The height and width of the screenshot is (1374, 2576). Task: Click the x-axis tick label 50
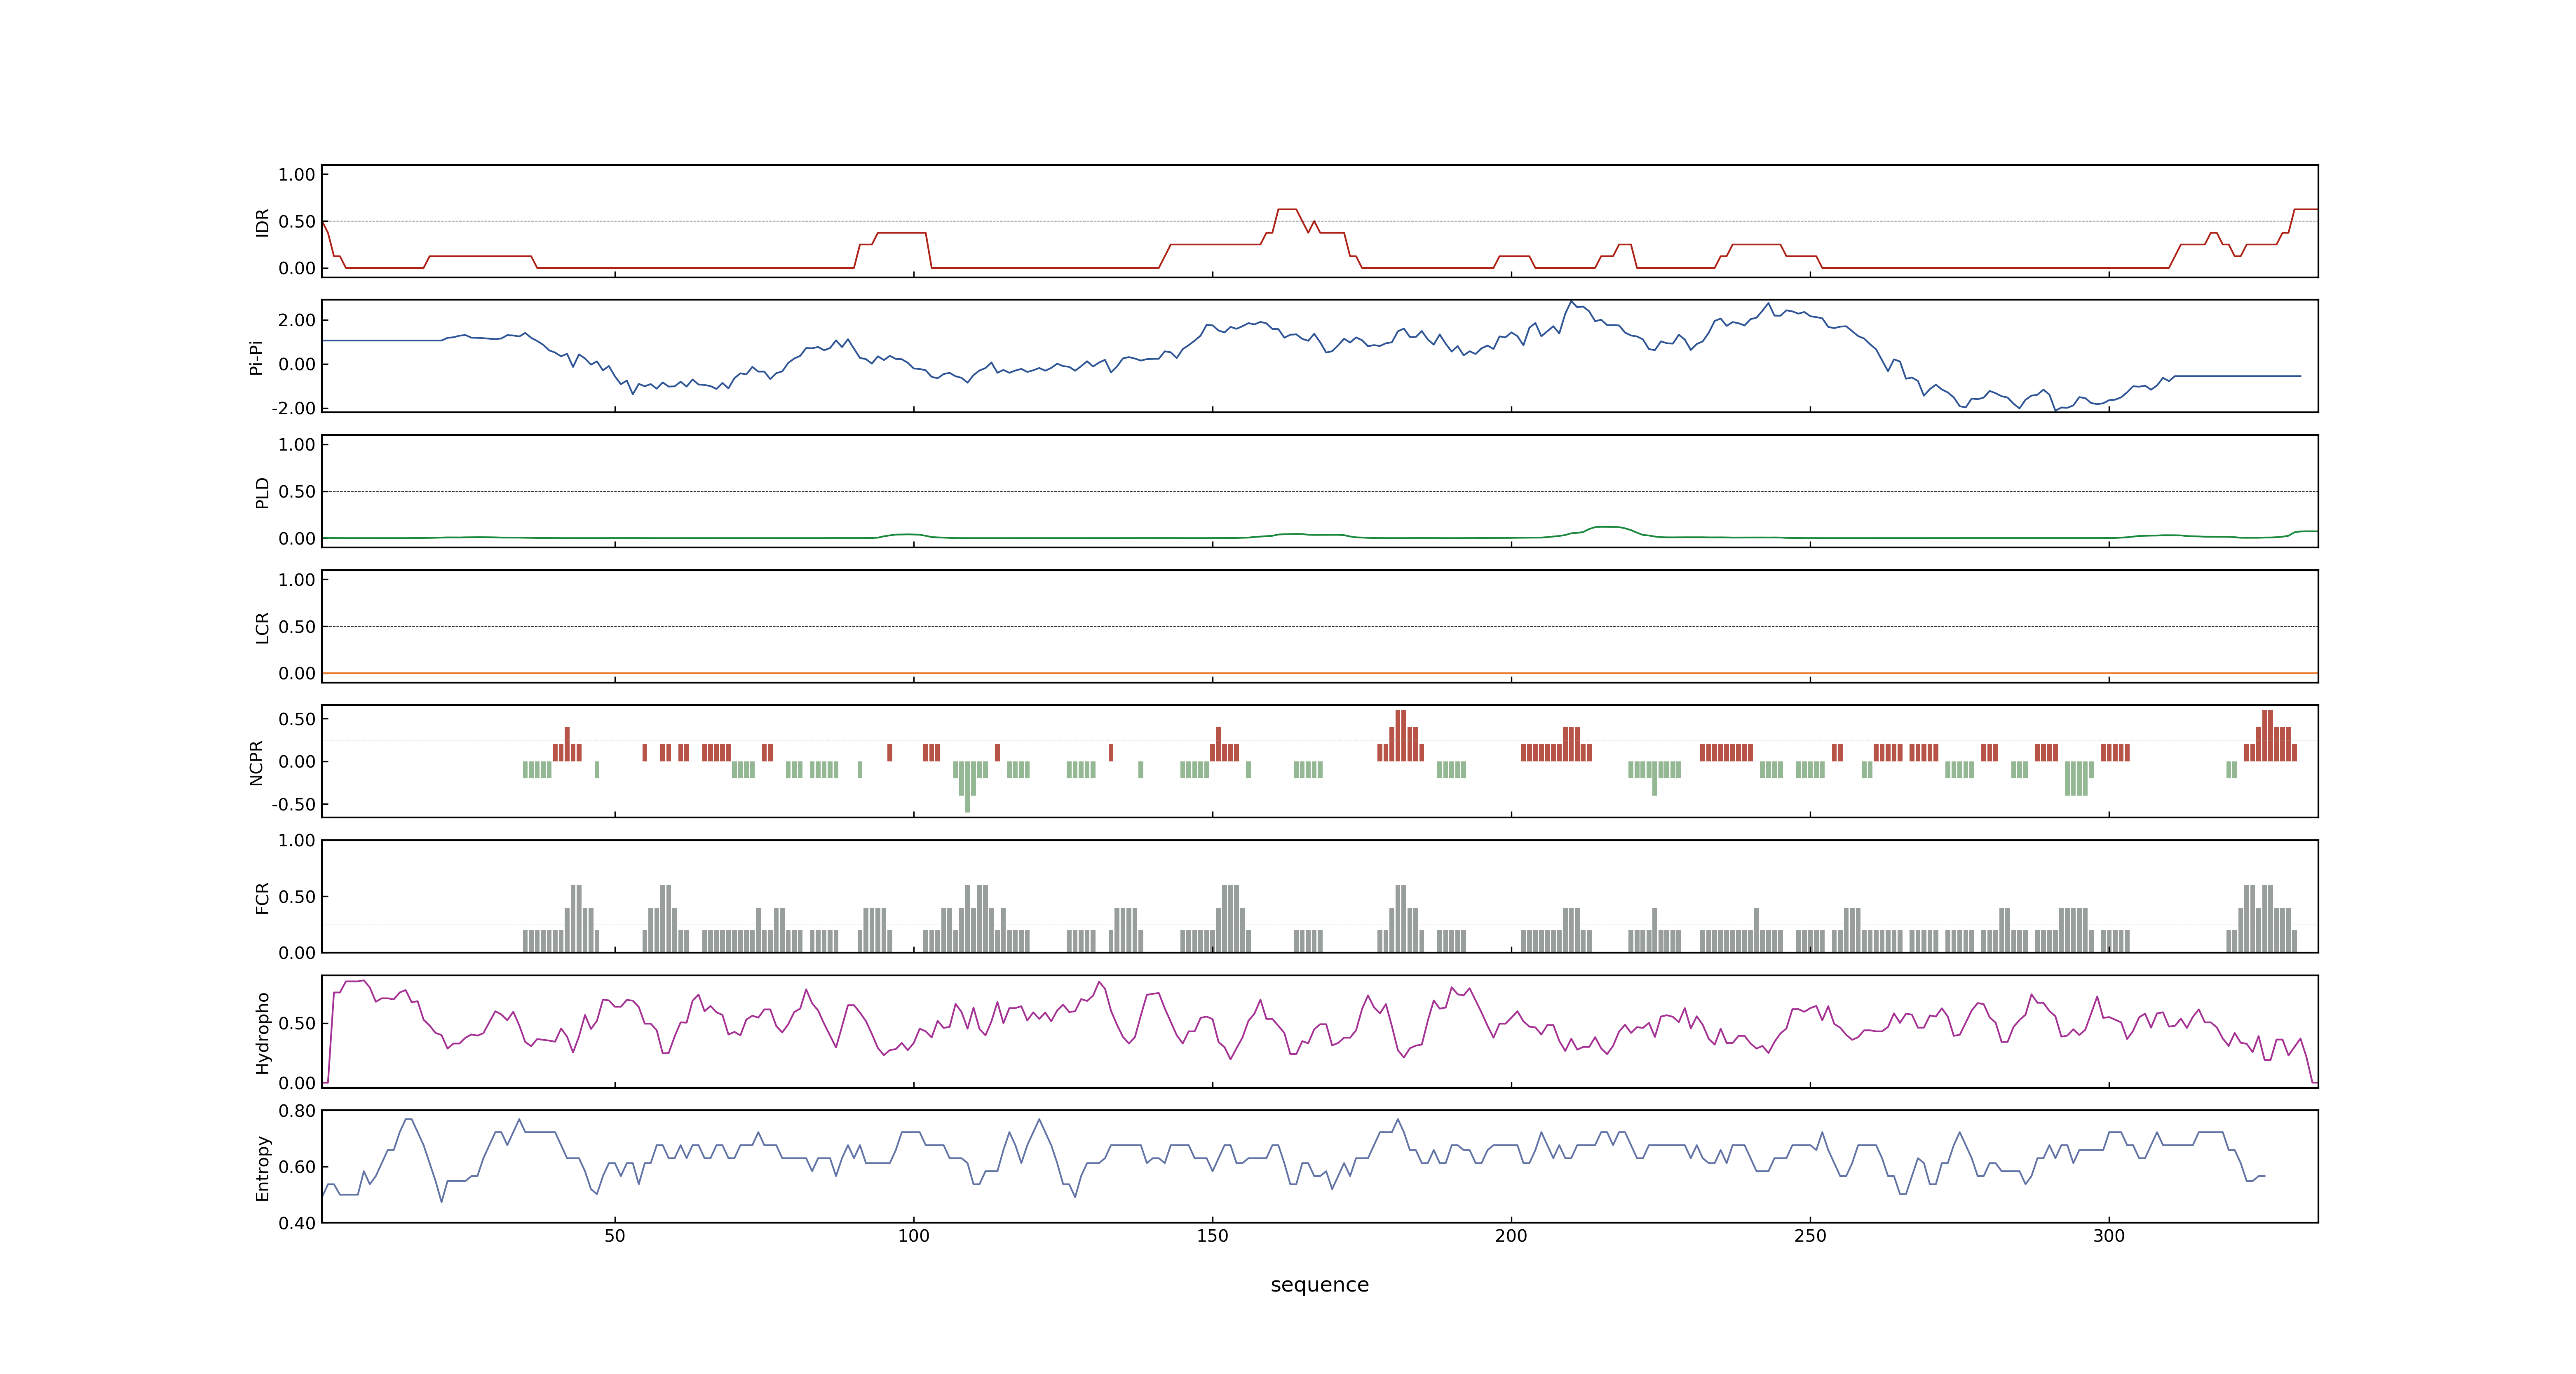pos(615,1236)
